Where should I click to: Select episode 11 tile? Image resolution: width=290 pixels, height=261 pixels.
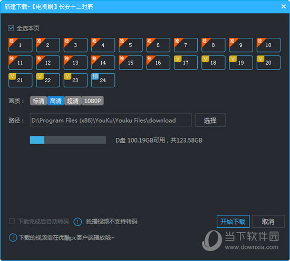(x=21, y=63)
